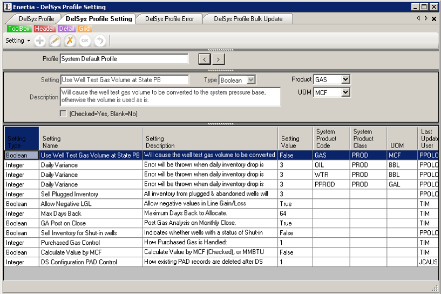Check the Checked=Yes, Blank=No checkbox
Screen dimensions: 441x294
tap(63, 113)
